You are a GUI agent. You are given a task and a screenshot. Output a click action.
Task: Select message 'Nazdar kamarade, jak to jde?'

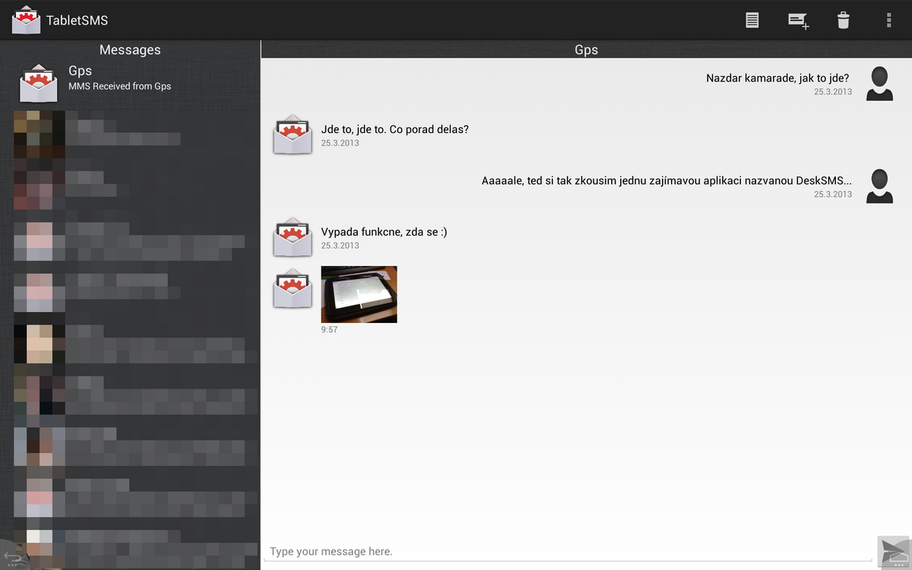777,78
